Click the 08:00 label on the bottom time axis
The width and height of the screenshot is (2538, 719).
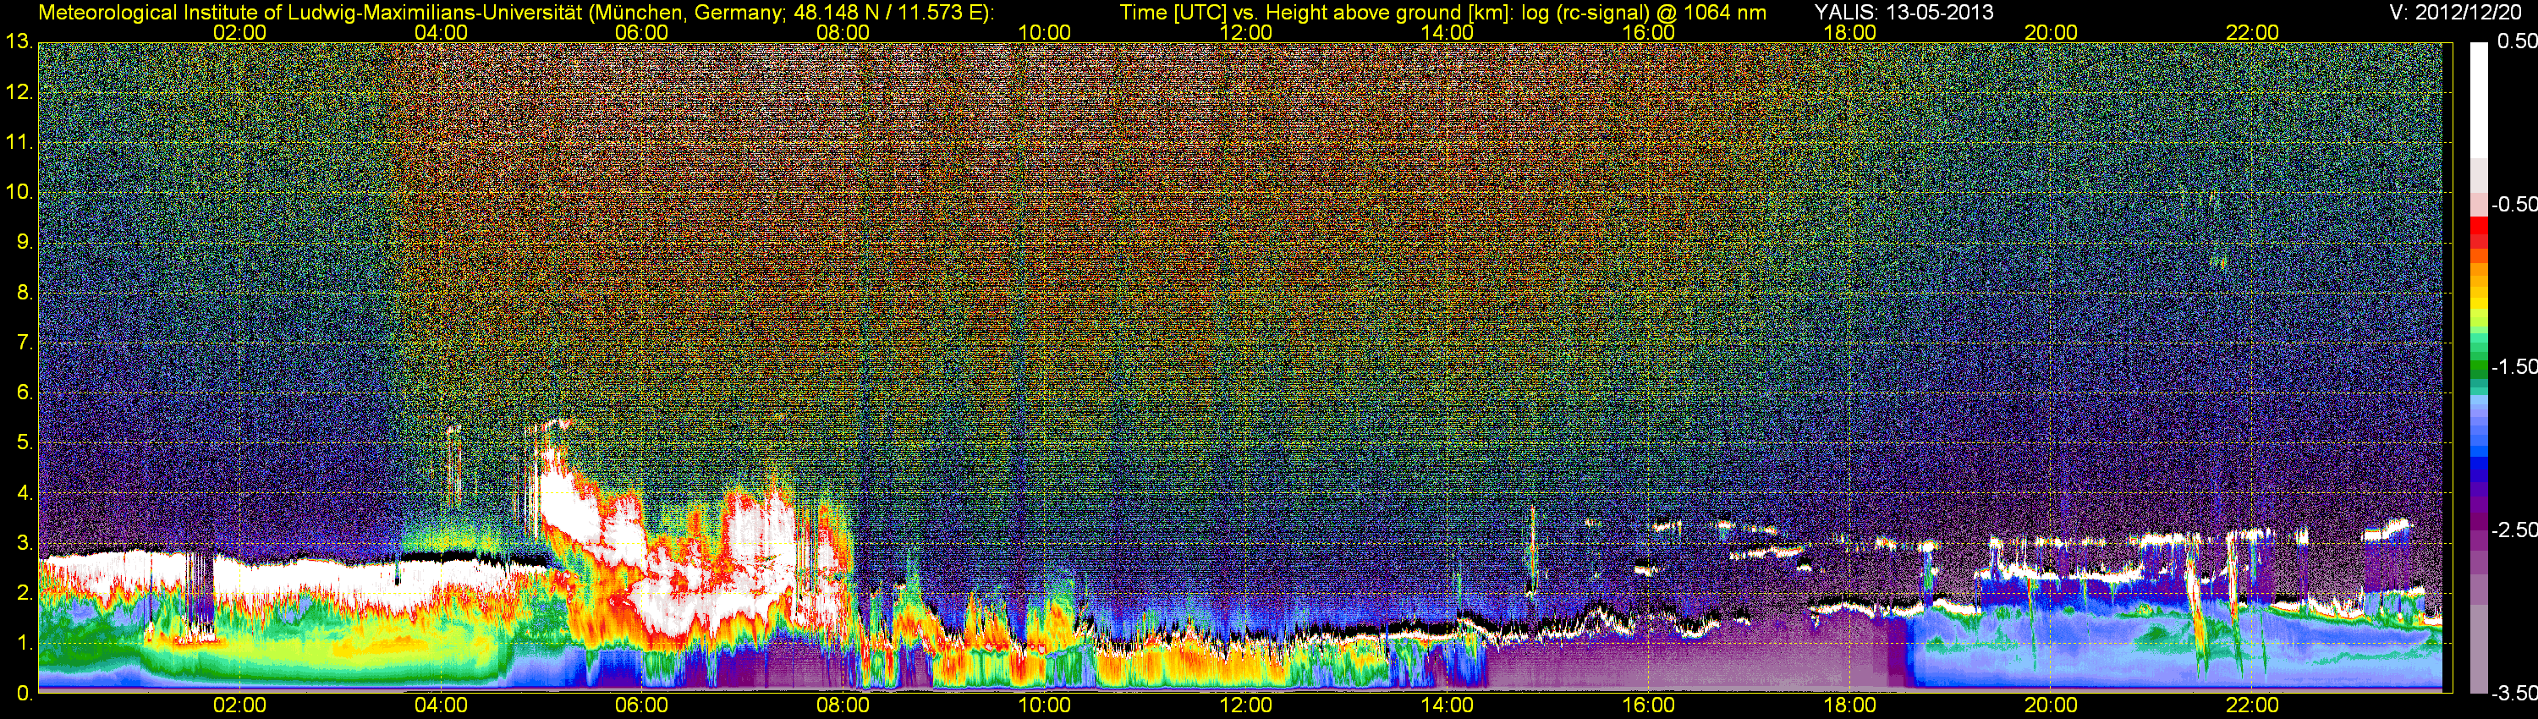click(x=843, y=705)
